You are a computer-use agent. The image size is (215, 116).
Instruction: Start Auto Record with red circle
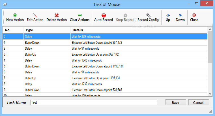click(104, 15)
